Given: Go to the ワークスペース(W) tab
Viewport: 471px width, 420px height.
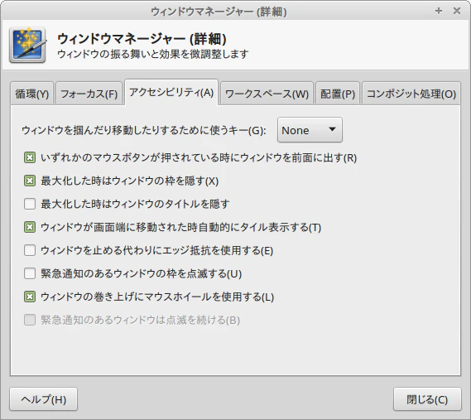Looking at the screenshot, I should pos(267,94).
